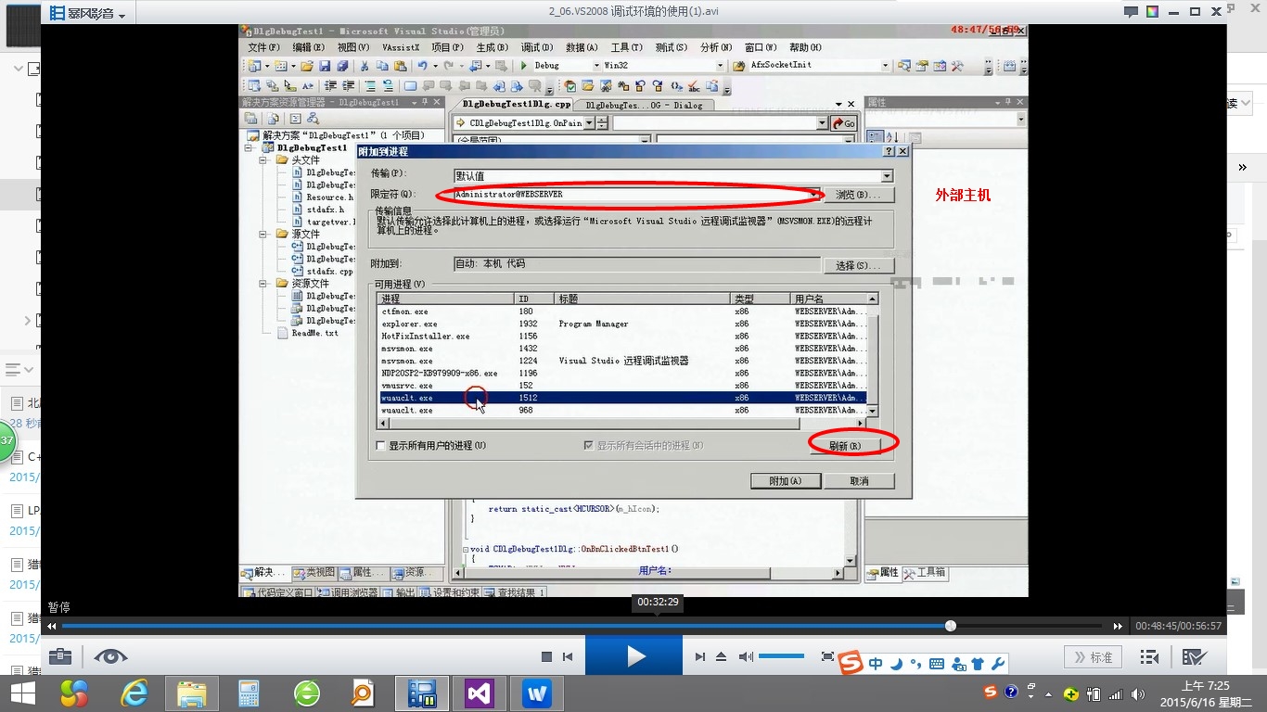
Task: Collapse the 源文件 source files folder
Action: (262, 235)
